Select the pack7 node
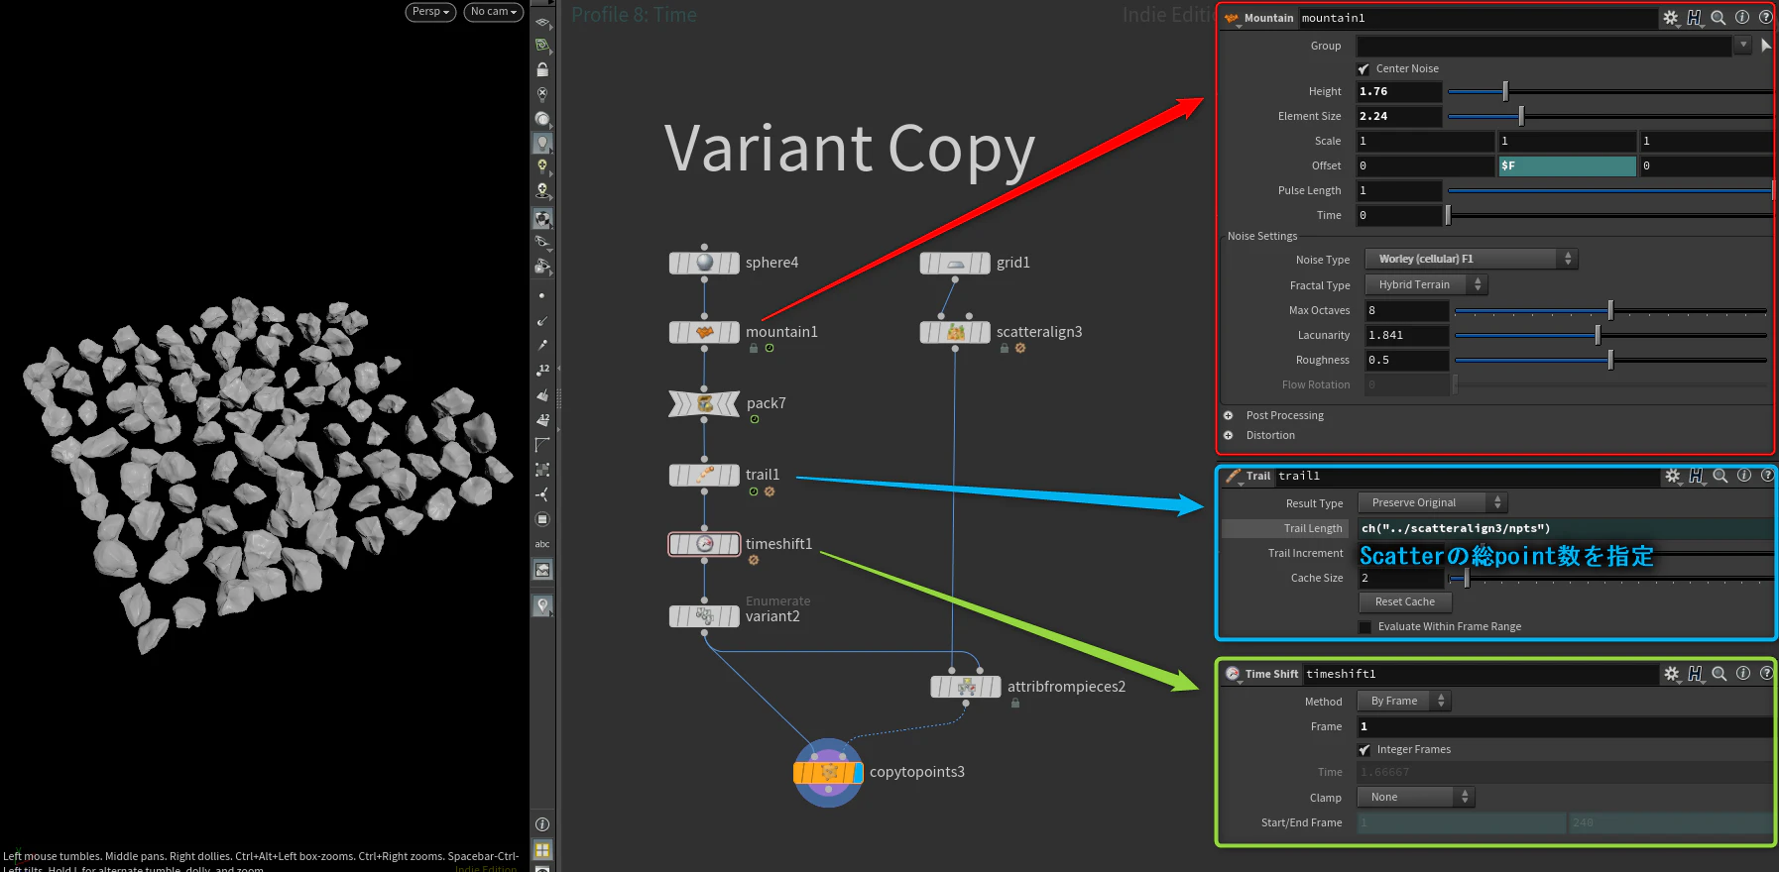The image size is (1779, 872). click(x=704, y=403)
